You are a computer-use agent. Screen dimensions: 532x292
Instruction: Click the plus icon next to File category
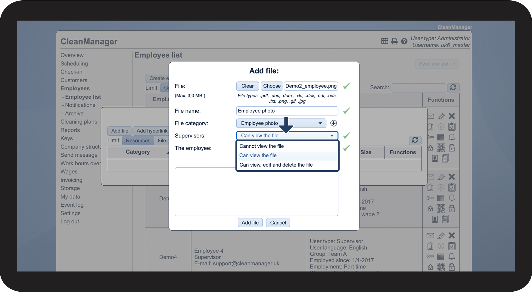point(333,123)
